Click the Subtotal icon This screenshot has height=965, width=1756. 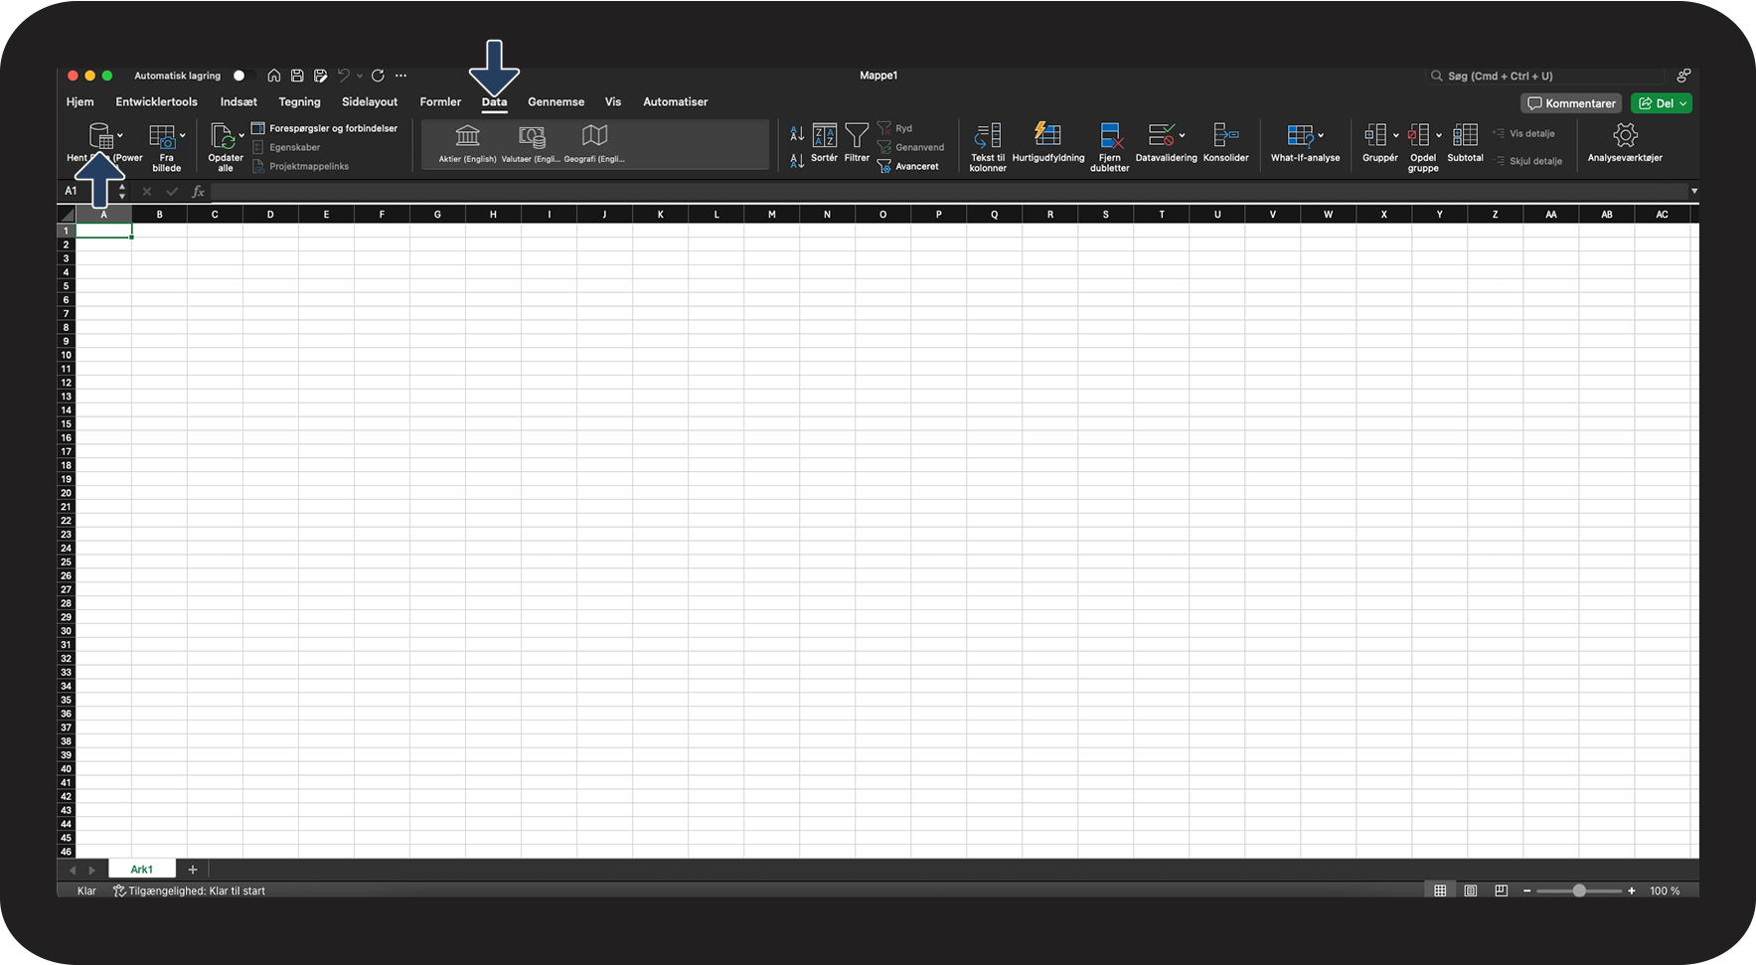tap(1465, 135)
